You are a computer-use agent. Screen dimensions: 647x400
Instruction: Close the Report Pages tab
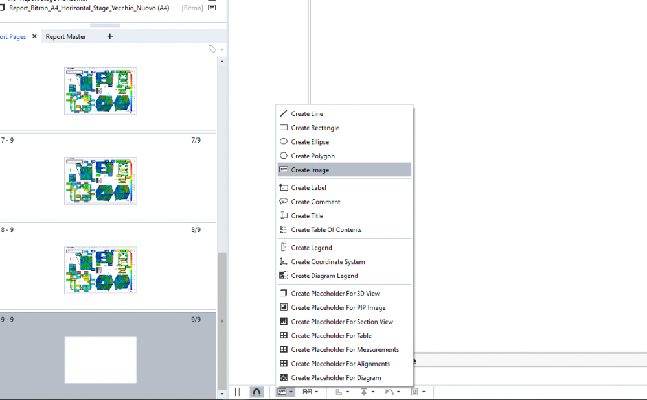coord(34,36)
